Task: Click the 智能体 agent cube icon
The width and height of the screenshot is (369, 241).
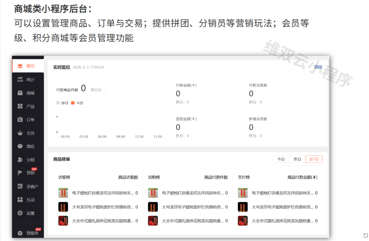Action: [x=20, y=233]
